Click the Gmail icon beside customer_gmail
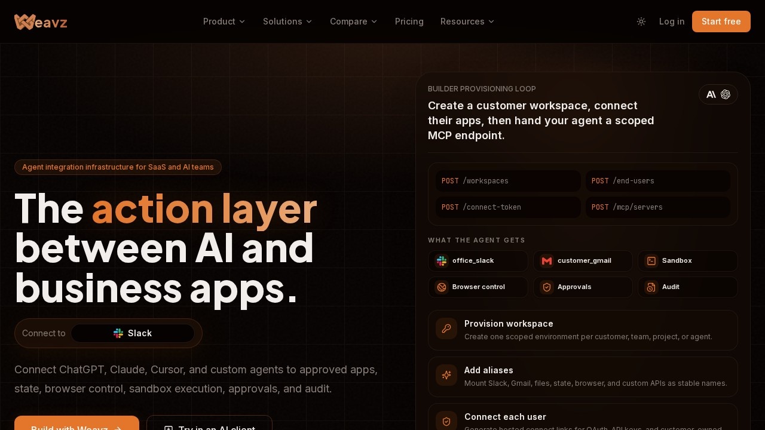This screenshot has width=765, height=430. (x=547, y=261)
